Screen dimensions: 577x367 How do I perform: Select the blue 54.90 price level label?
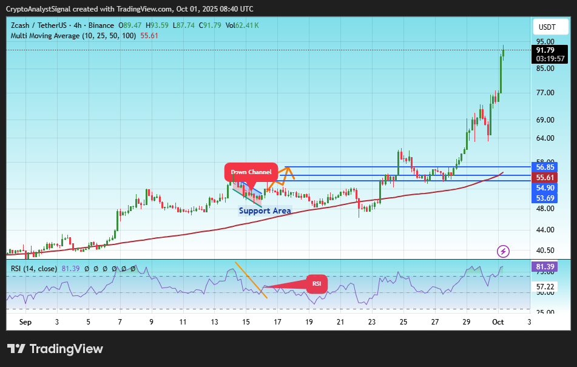pyautogui.click(x=545, y=188)
